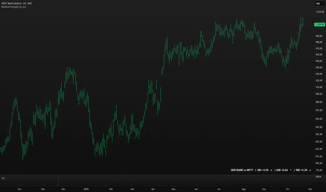The image size is (326, 192).
Task: Click the 30D +4.5% relative strength value
Action: (x=262, y=170)
